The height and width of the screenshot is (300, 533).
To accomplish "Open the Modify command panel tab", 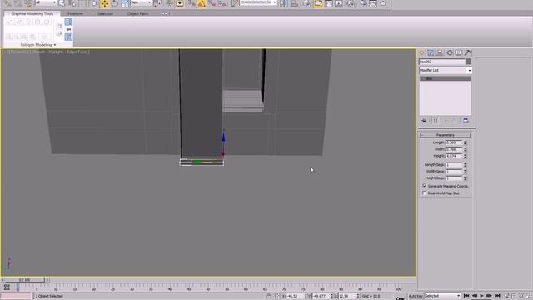I will [431, 52].
